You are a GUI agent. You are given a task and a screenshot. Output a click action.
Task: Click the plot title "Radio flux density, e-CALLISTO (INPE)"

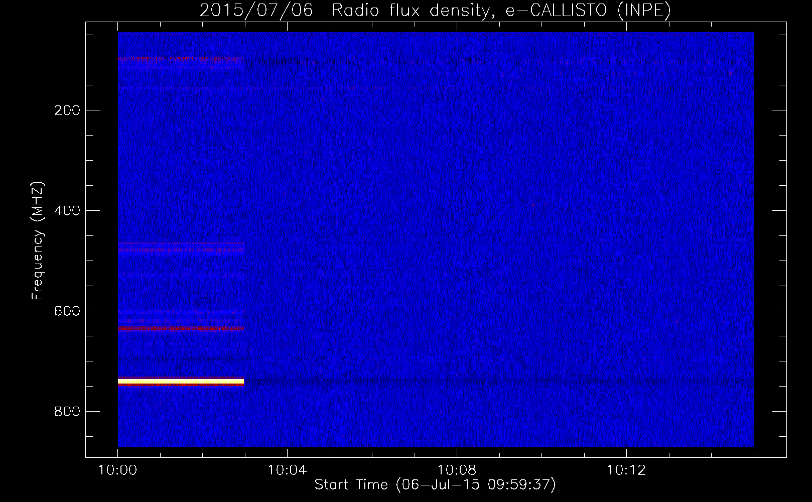[501, 10]
